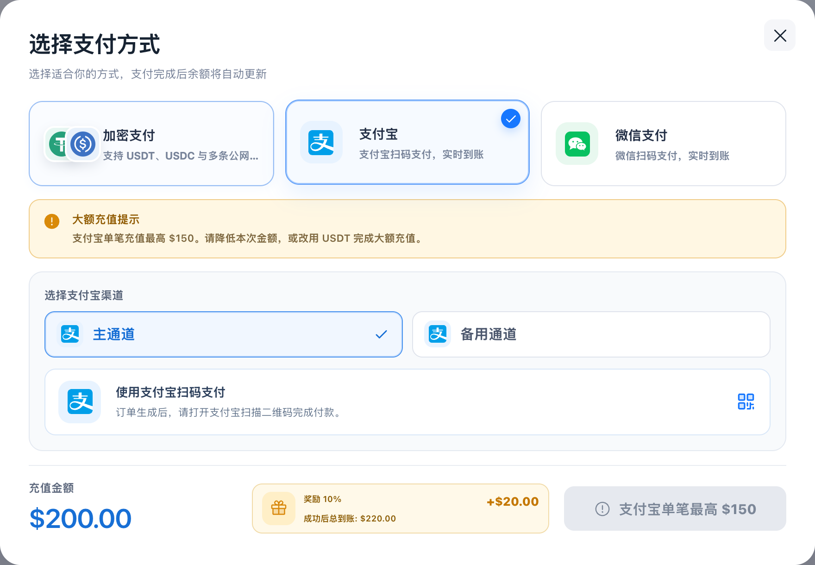The width and height of the screenshot is (815, 565).
Task: Click the blue selected checkmark badge on 支付宝
Action: (511, 119)
